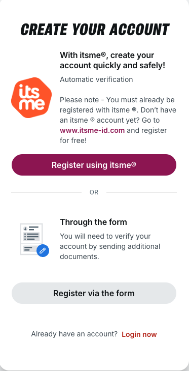This screenshot has width=189, height=371.
Task: Click the CREATE YOUR ACCOUNT heading
Action: pyautogui.click(x=94, y=30)
